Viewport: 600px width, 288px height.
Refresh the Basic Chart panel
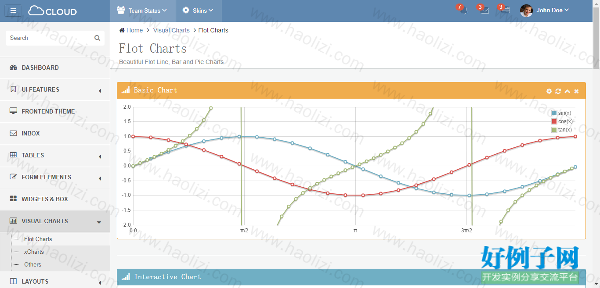tap(558, 91)
